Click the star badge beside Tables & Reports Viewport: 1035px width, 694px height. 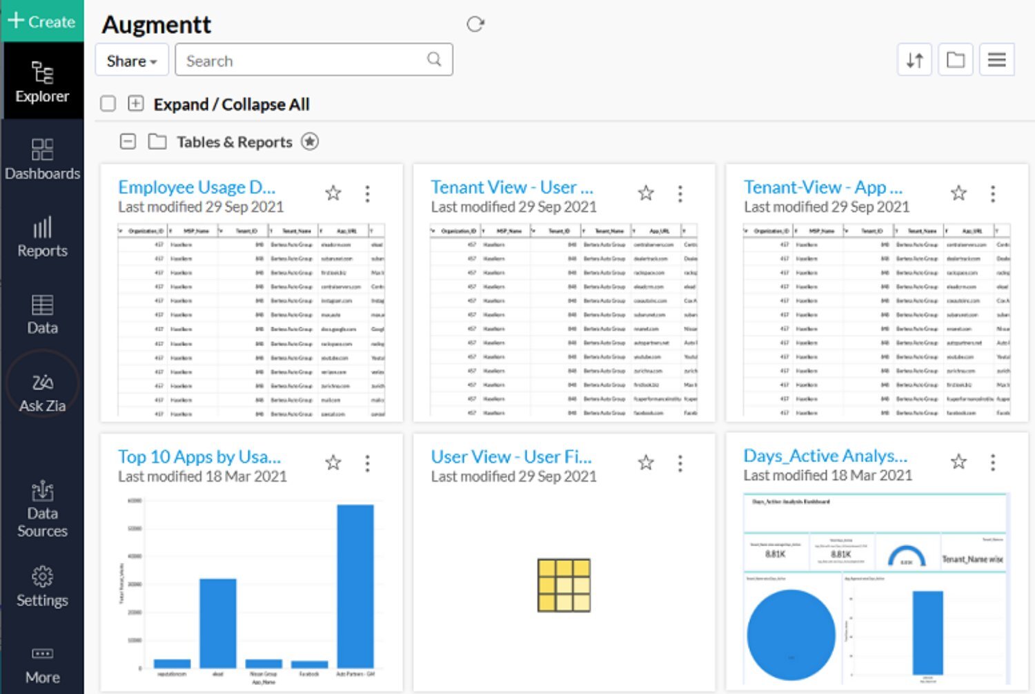coord(310,142)
